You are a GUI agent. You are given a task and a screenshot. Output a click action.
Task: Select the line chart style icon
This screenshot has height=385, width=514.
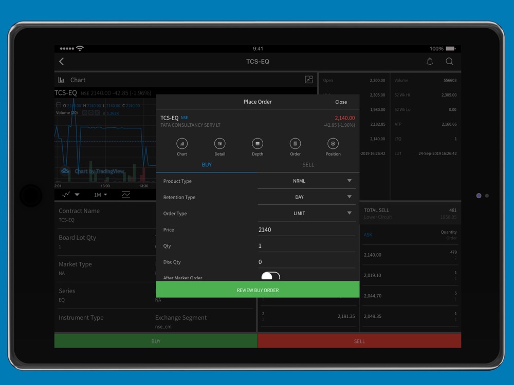(x=66, y=195)
